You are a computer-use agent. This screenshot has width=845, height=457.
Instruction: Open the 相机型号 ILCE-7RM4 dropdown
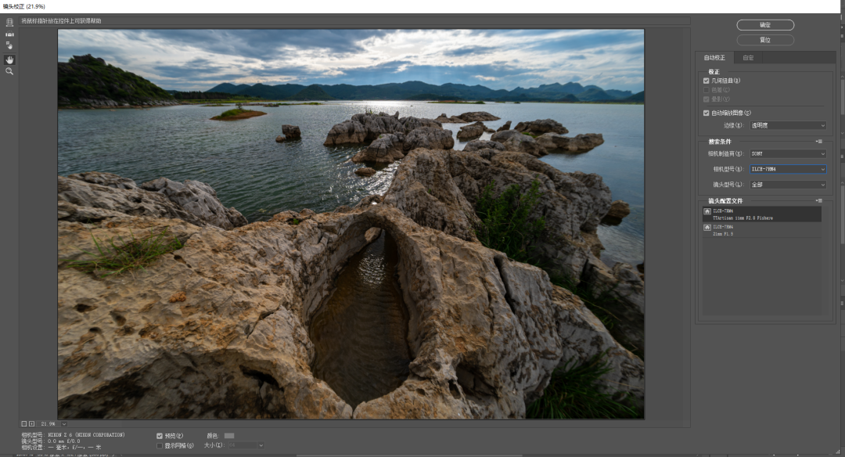(788, 169)
